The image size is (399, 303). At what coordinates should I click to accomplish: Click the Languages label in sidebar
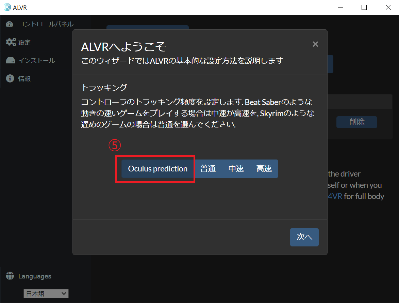point(35,276)
